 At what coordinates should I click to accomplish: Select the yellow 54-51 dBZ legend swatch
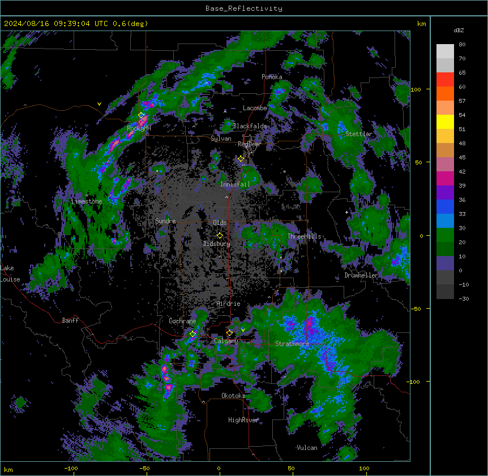point(445,122)
